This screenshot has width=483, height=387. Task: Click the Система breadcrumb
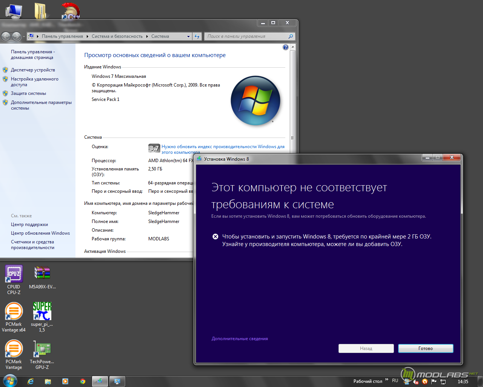(160, 36)
